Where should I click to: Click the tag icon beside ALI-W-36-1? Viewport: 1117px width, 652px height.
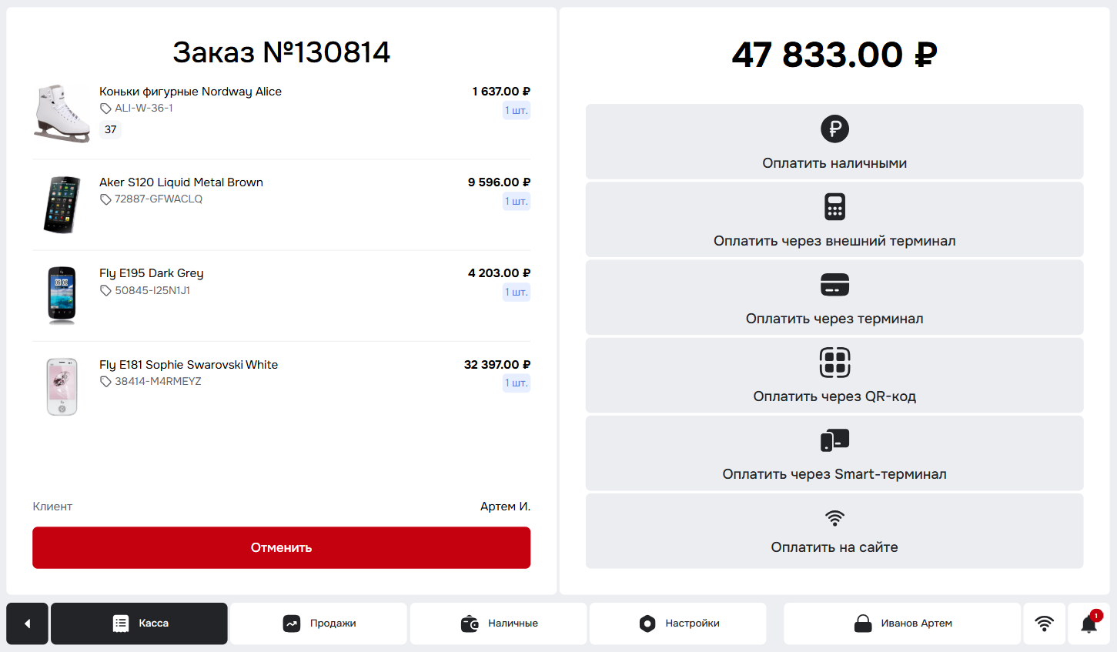(105, 109)
